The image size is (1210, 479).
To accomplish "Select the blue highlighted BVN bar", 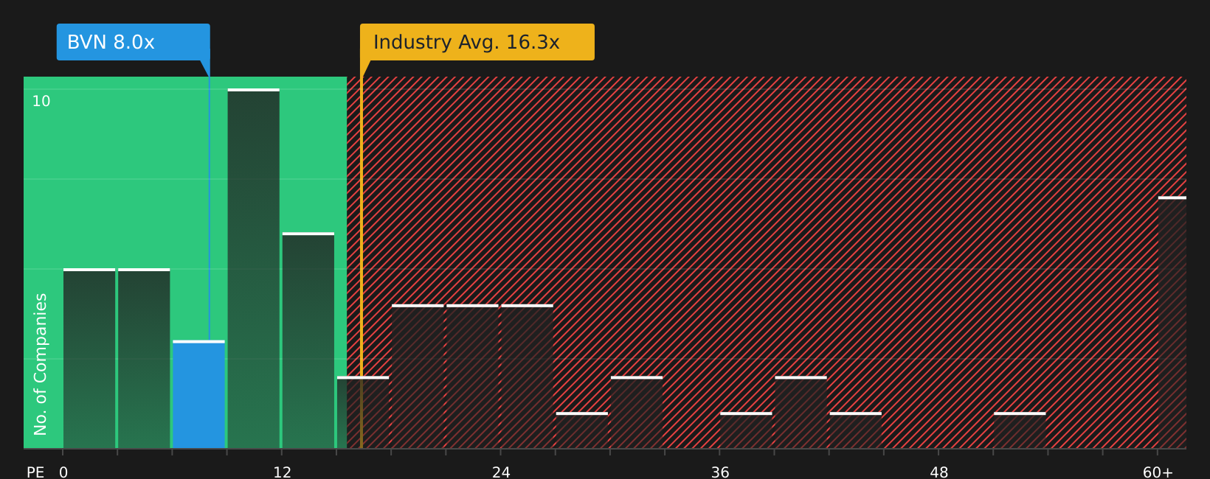I will (198, 394).
